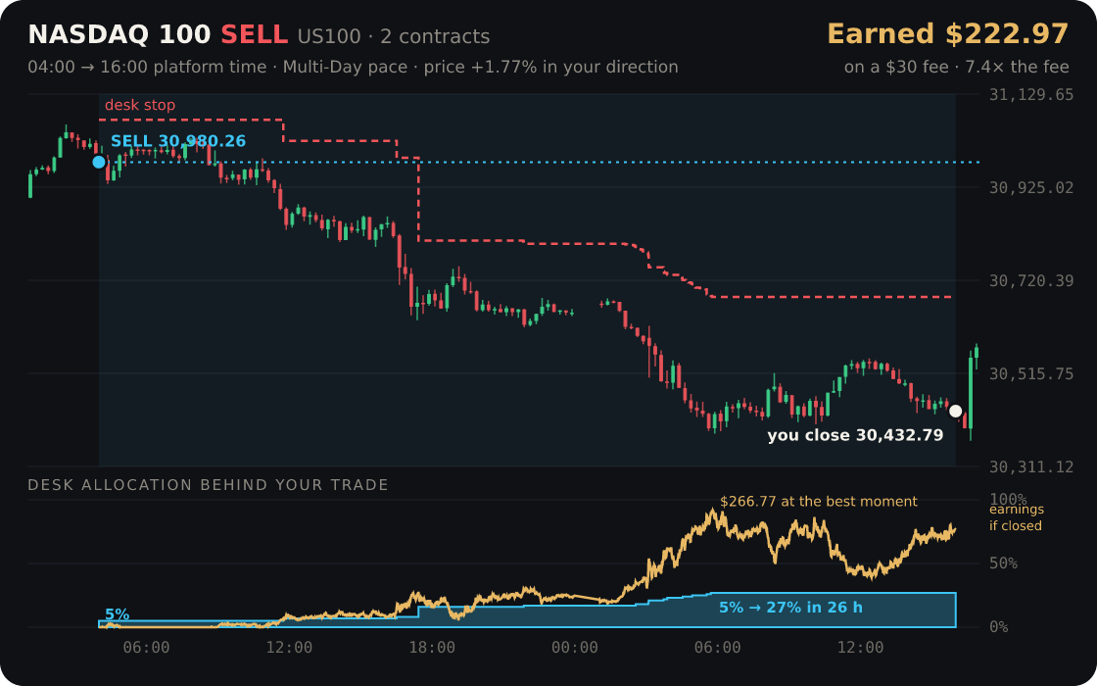
Task: Click the 18:00 time axis label
Action: 432,648
